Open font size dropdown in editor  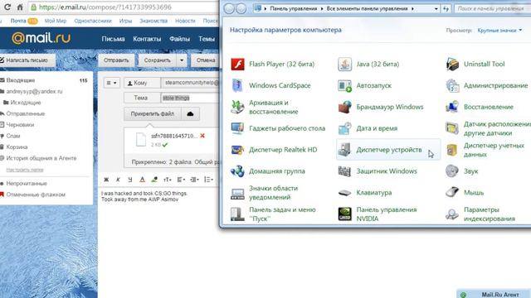pyautogui.click(x=168, y=180)
